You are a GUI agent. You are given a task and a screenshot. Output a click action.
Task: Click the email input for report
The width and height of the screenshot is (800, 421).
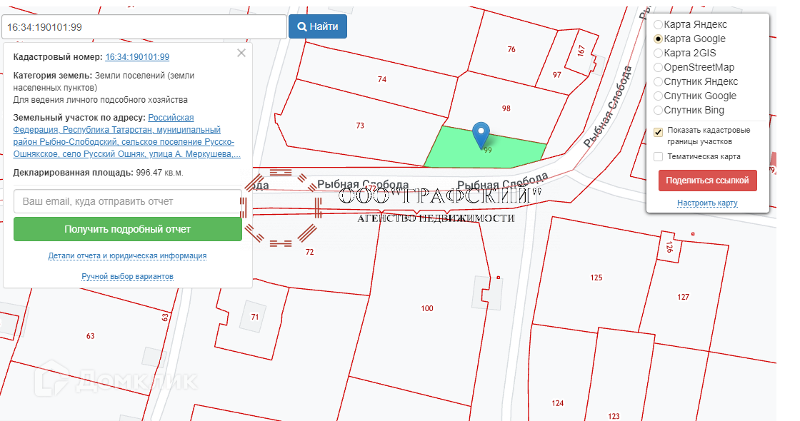(x=128, y=201)
